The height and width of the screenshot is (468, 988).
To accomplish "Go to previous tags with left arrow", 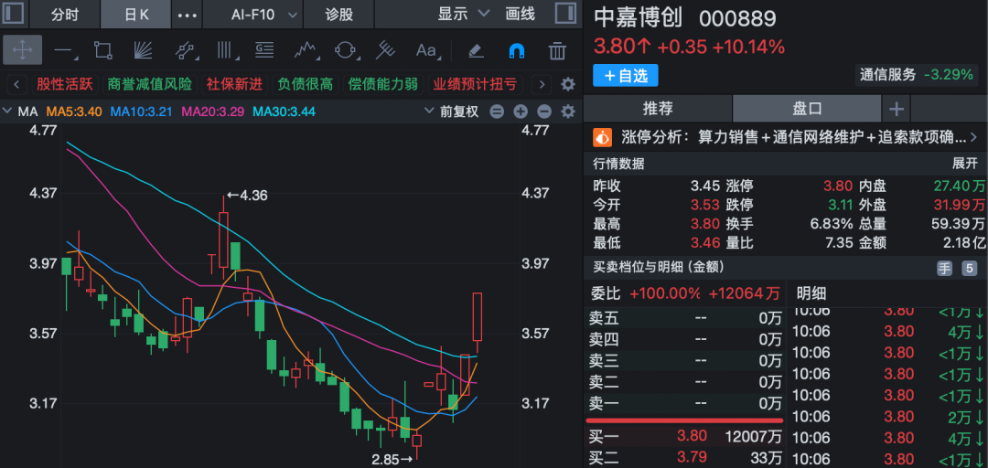I will (x=16, y=84).
